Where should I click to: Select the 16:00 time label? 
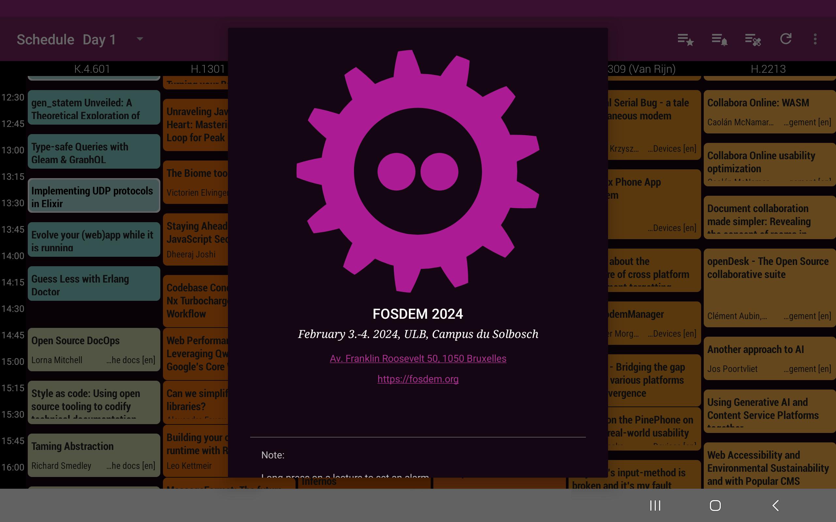pyautogui.click(x=13, y=467)
